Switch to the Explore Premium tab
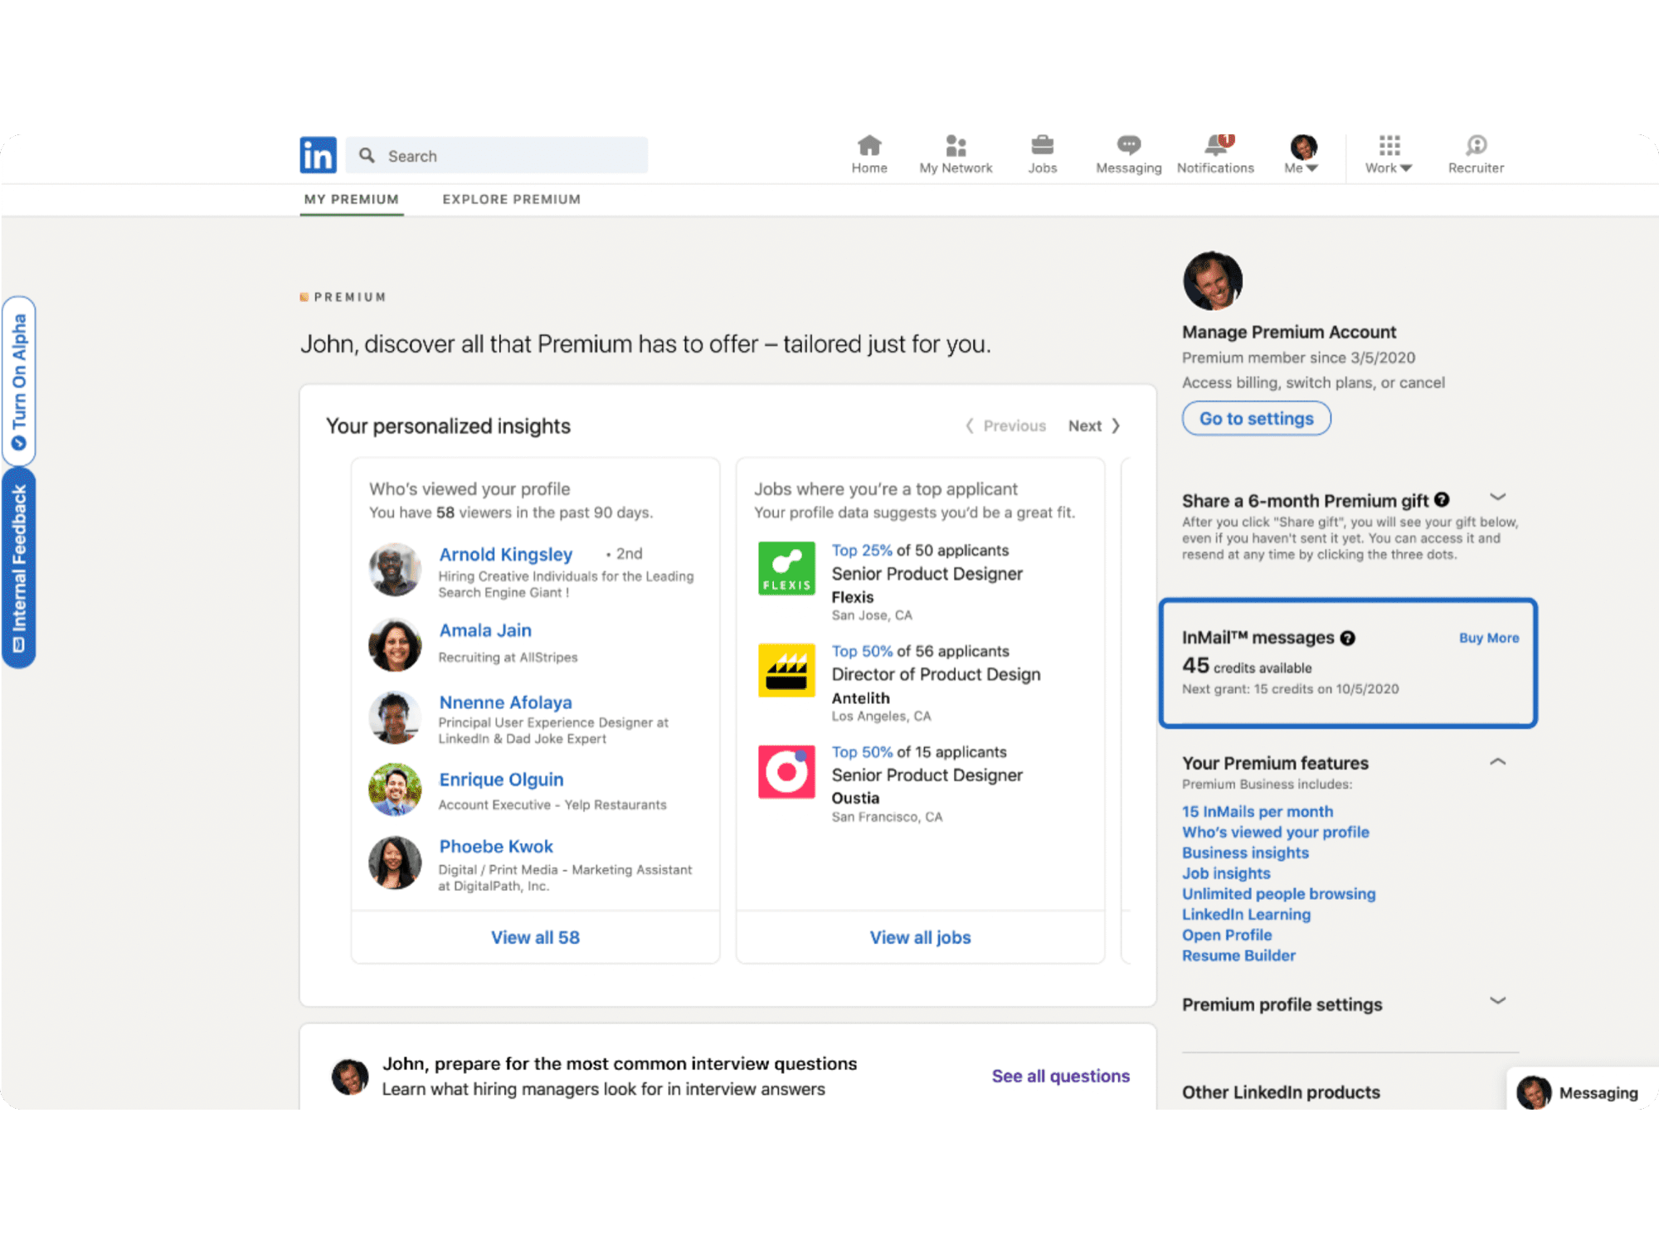1659x1244 pixels. coord(511,199)
